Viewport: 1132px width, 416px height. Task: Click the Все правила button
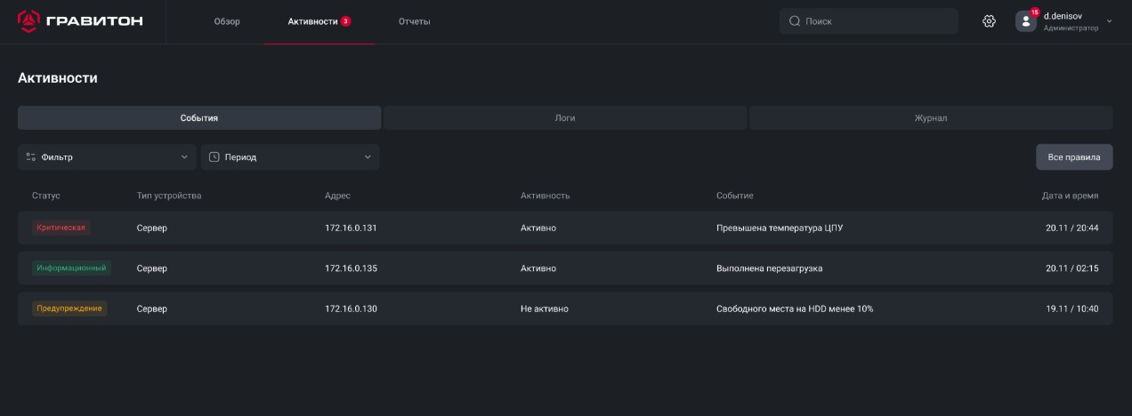click(x=1073, y=156)
